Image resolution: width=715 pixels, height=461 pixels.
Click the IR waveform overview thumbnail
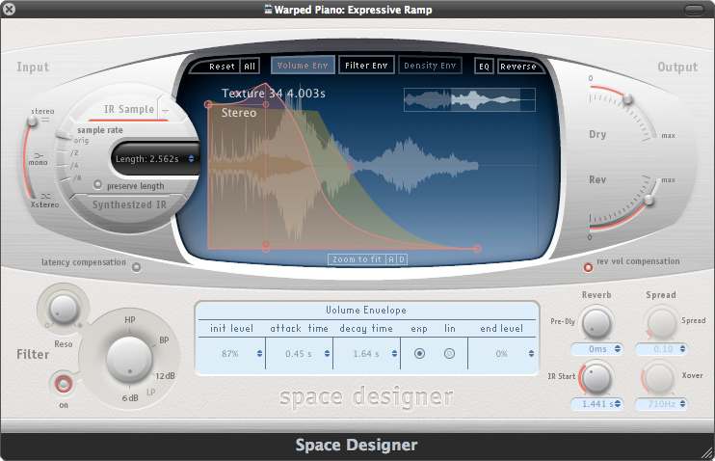click(x=469, y=99)
